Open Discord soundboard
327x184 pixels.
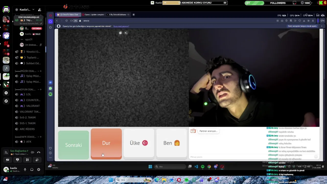(x=37, y=160)
